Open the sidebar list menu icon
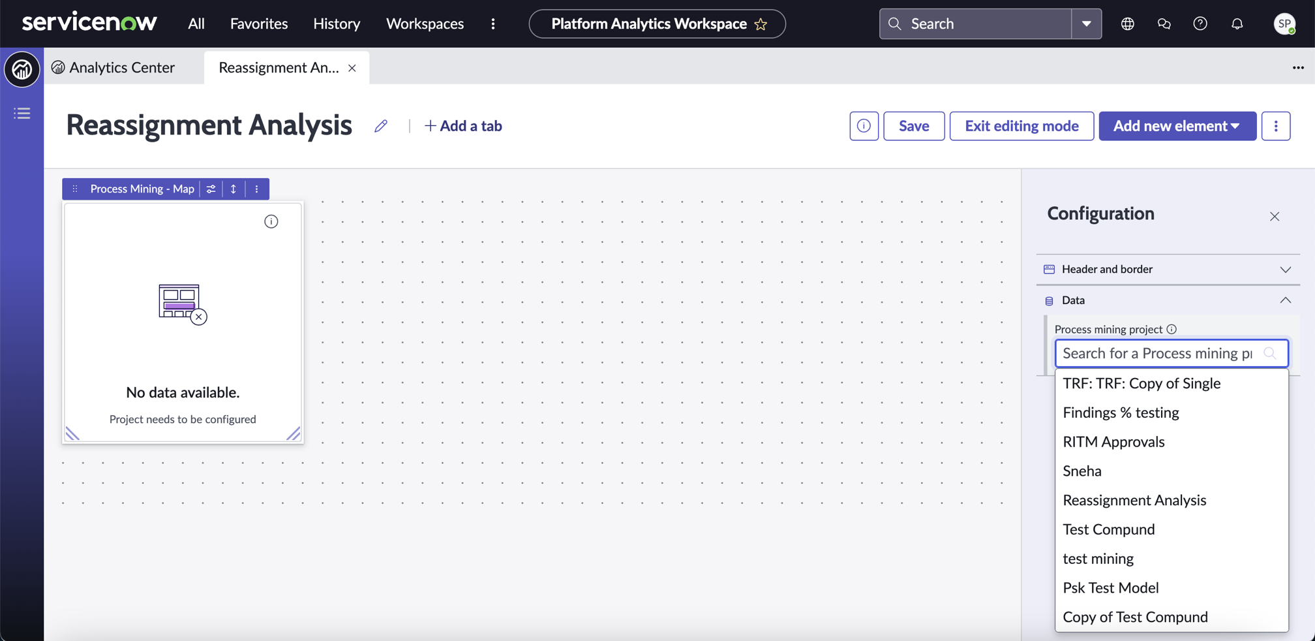This screenshot has width=1315, height=641. coord(22,114)
